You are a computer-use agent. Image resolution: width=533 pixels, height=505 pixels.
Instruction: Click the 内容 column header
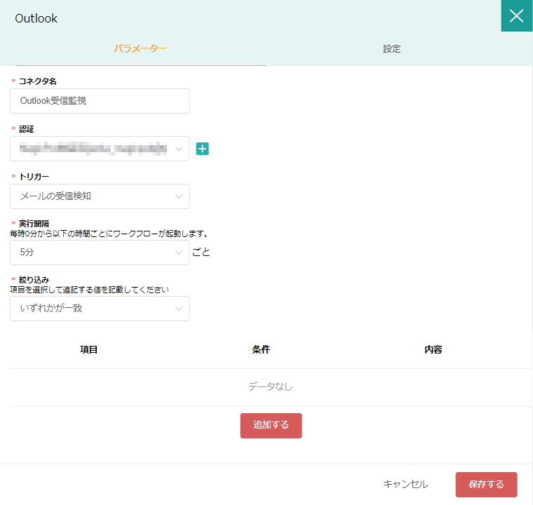click(x=433, y=349)
